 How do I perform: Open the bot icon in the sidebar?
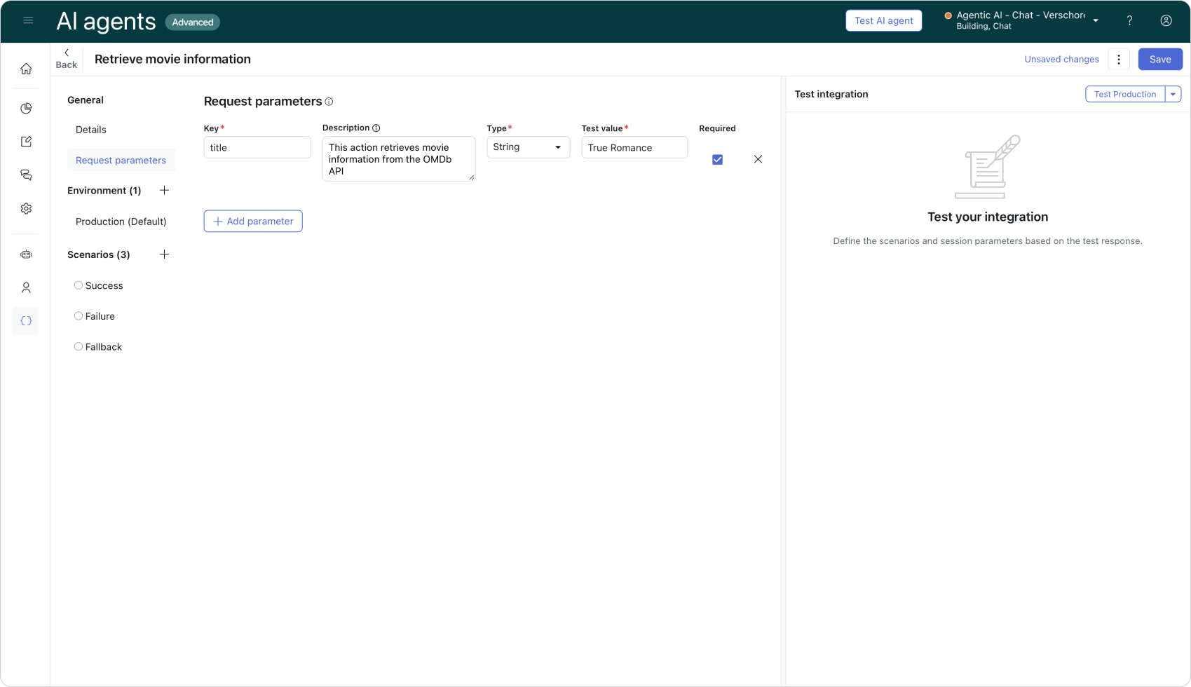point(26,254)
